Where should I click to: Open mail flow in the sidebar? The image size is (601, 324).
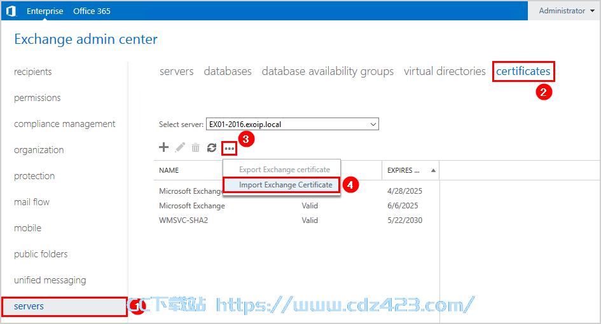(x=32, y=202)
